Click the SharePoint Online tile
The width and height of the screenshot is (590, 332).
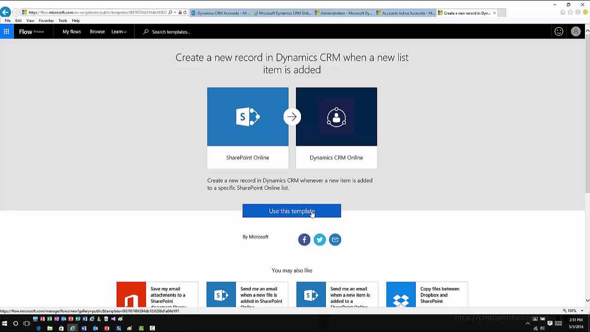pos(248,128)
